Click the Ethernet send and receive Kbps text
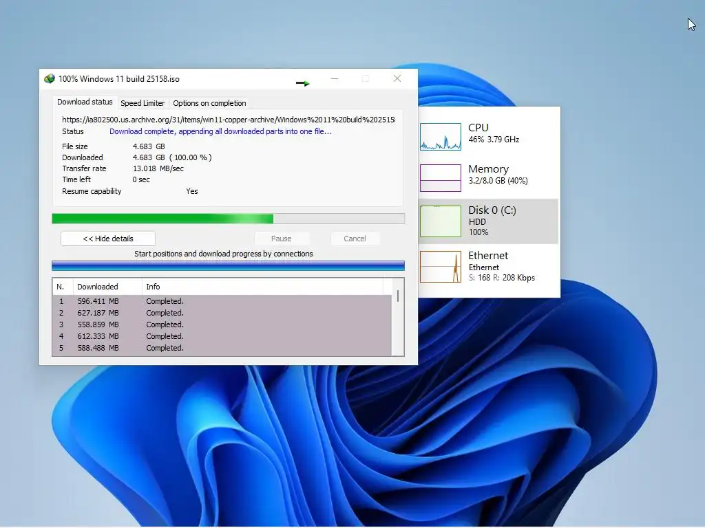This screenshot has width=705, height=528. (x=502, y=278)
